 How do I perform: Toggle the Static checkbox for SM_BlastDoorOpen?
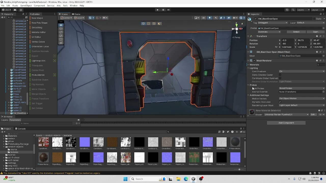point(314,19)
